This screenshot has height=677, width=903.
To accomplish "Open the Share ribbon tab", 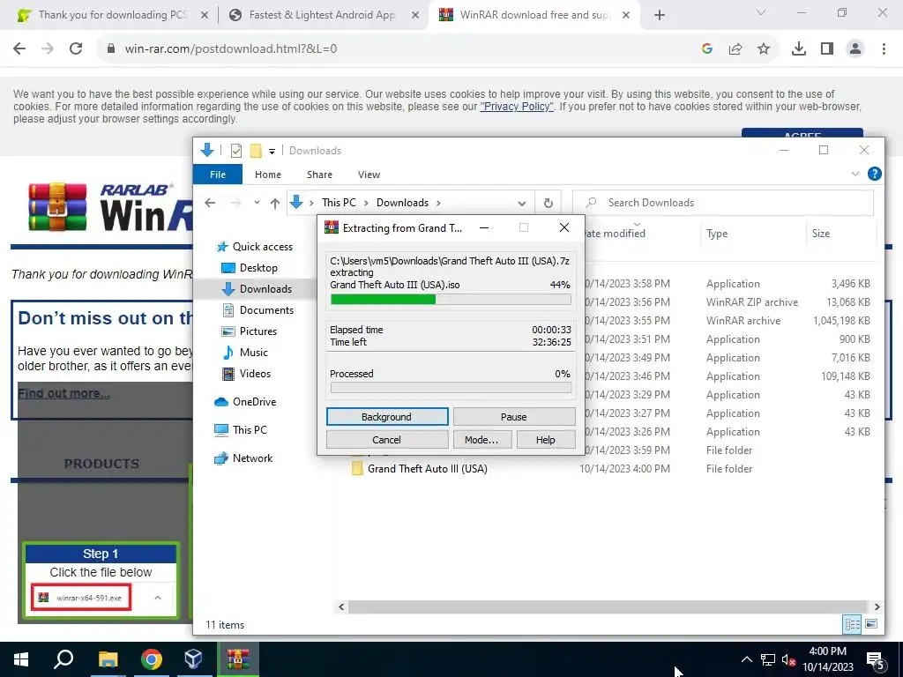I will [319, 175].
